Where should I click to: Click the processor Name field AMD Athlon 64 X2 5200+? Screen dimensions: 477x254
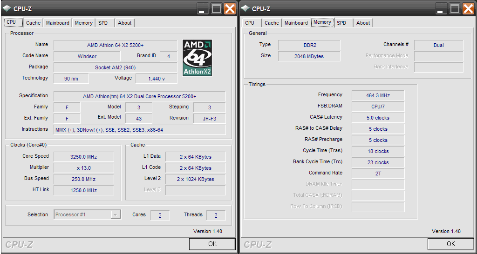tap(116, 45)
